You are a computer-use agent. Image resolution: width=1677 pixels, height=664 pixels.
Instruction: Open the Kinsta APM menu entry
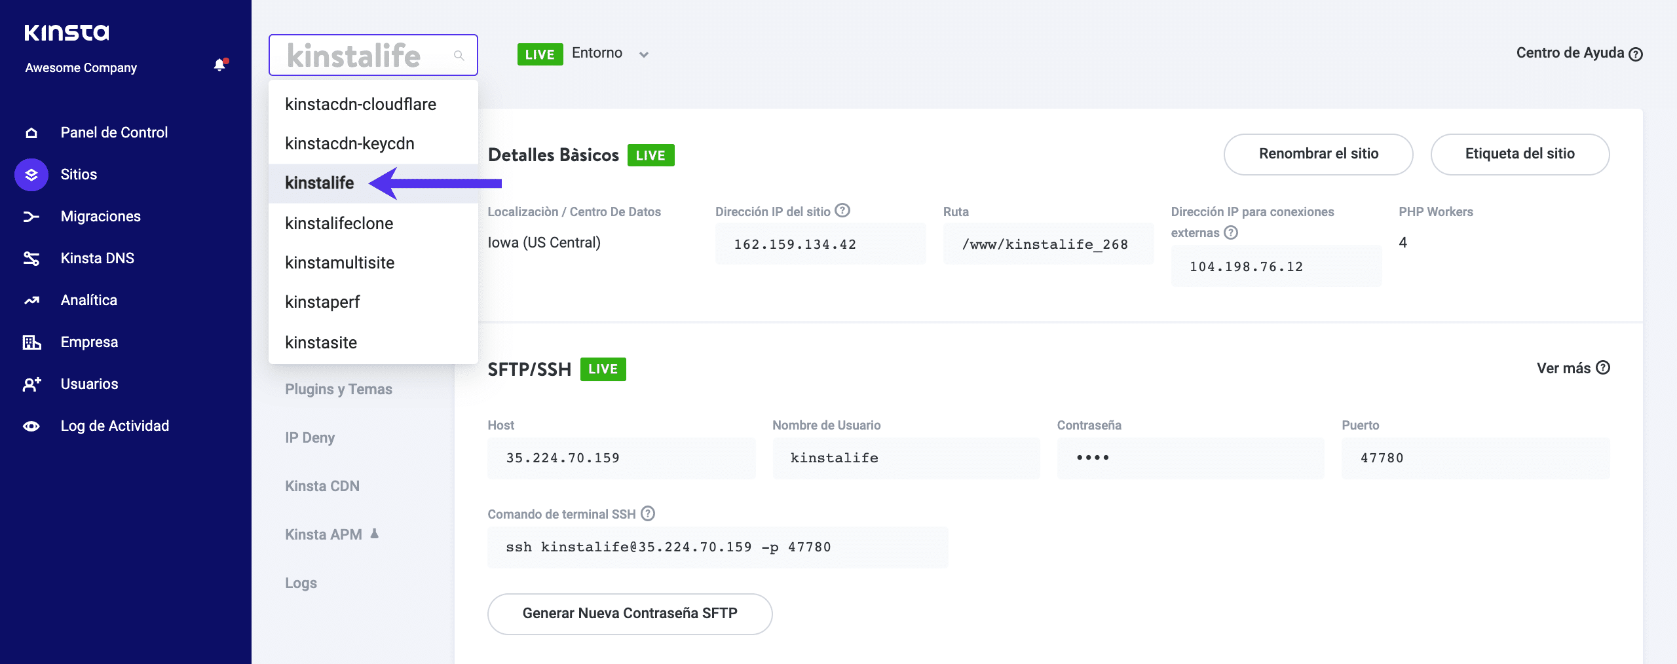coord(323,534)
